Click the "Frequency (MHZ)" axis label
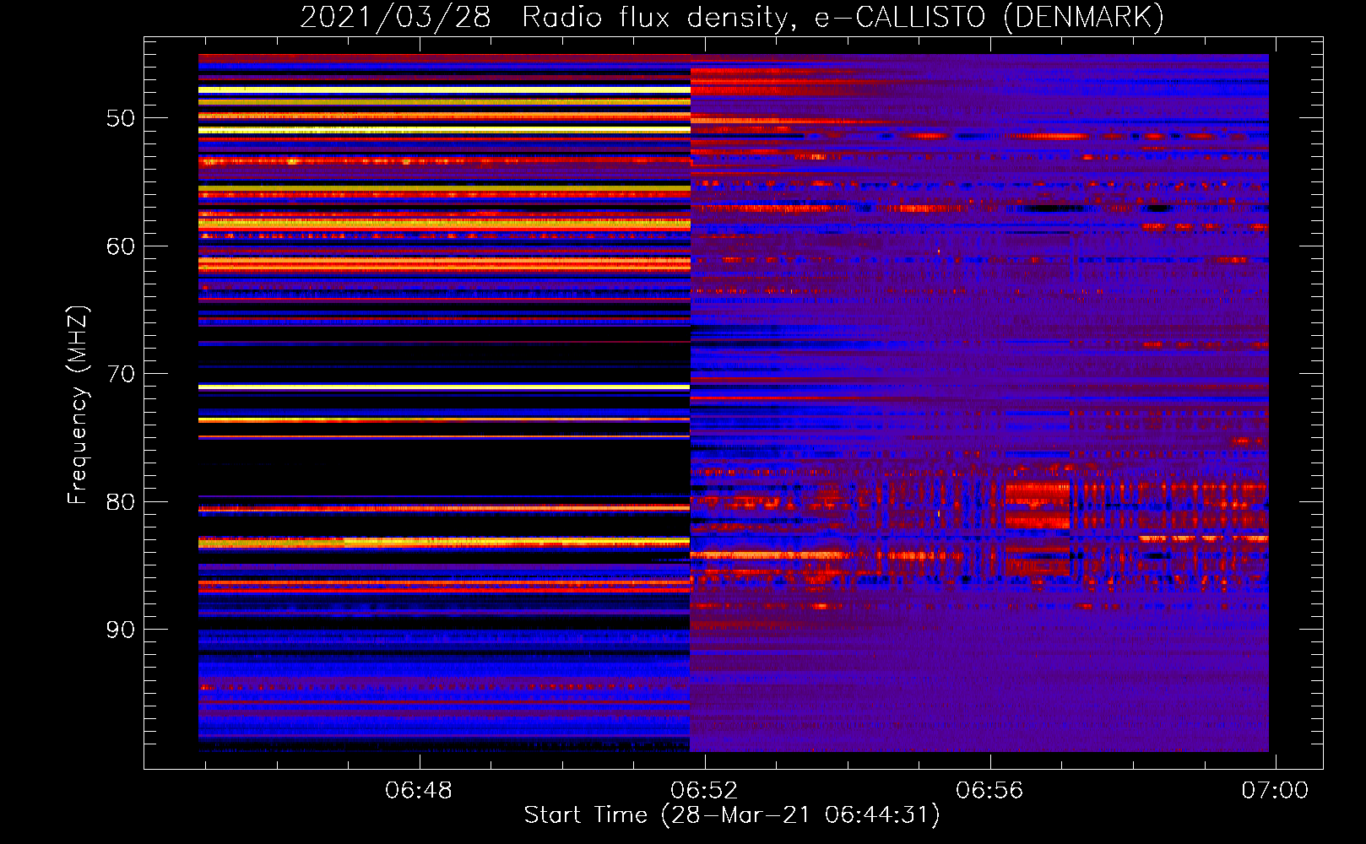This screenshot has width=1366, height=844. (78, 404)
